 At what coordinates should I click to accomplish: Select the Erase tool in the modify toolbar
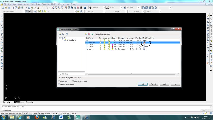[208, 16]
